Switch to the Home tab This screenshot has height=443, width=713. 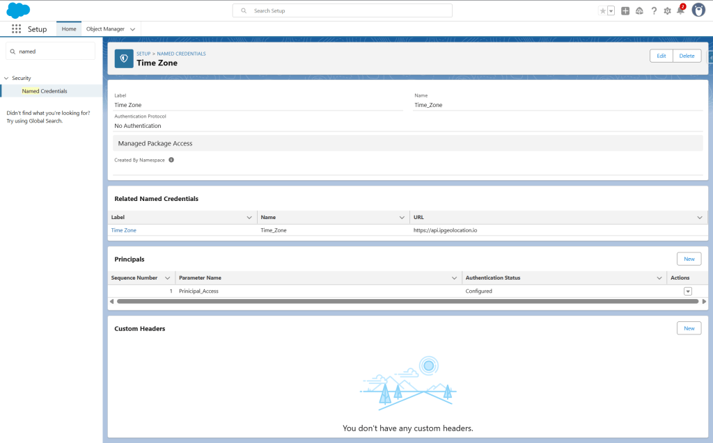click(x=69, y=29)
